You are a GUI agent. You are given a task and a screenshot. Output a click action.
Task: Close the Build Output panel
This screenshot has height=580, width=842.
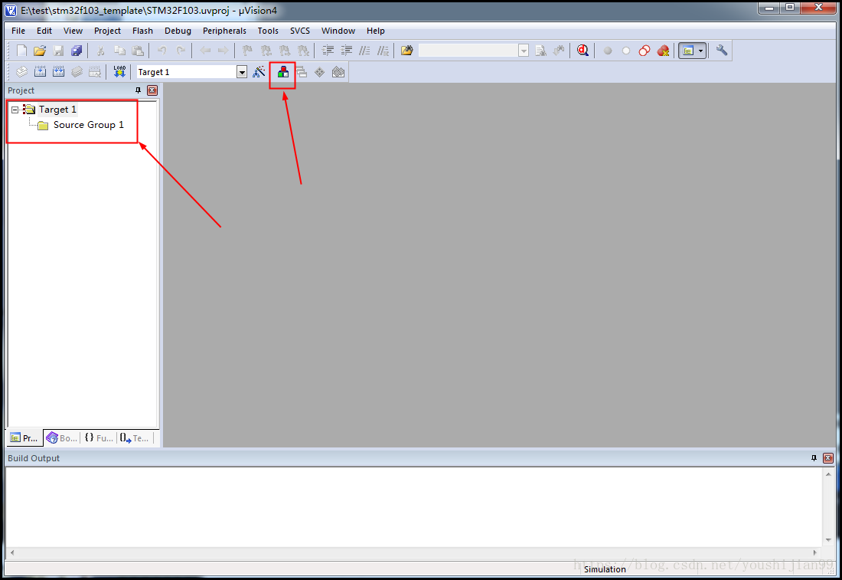tap(828, 458)
